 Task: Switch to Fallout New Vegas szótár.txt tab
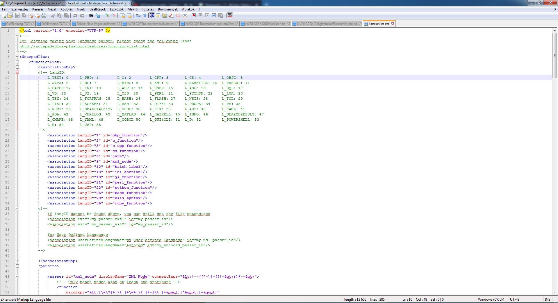tap(96, 24)
